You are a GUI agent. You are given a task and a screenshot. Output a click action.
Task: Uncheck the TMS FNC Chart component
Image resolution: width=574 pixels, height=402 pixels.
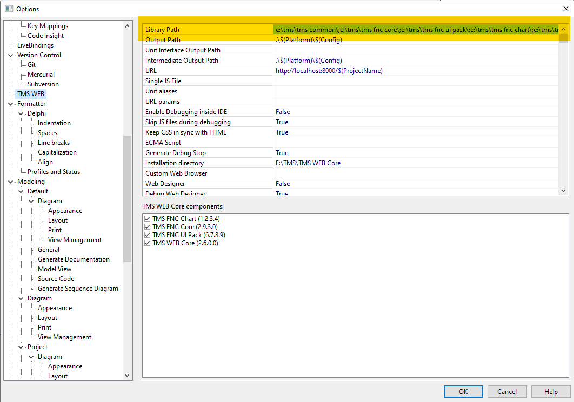point(148,219)
